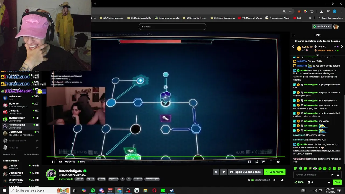Collapse the chat panel with arrow icon

(293, 35)
